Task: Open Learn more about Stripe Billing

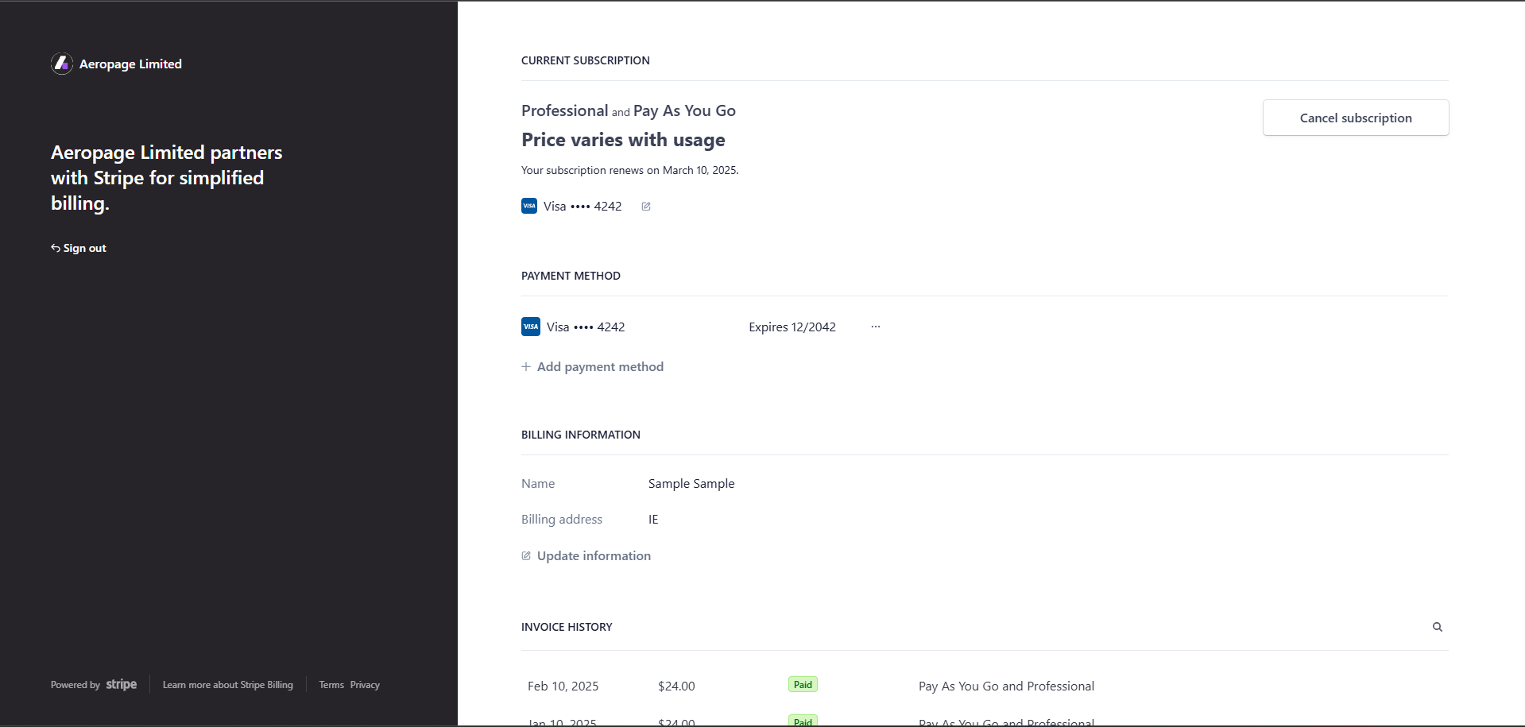Action: pyautogui.click(x=228, y=685)
